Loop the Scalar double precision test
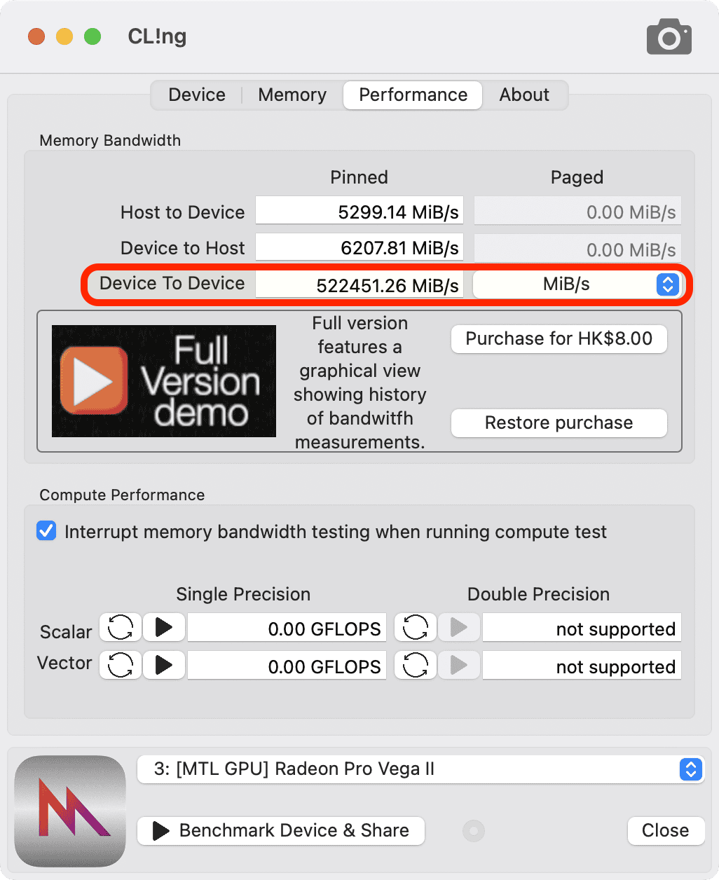 point(416,628)
